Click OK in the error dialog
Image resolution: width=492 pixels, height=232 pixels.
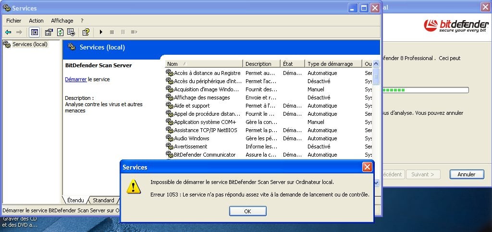(x=247, y=211)
